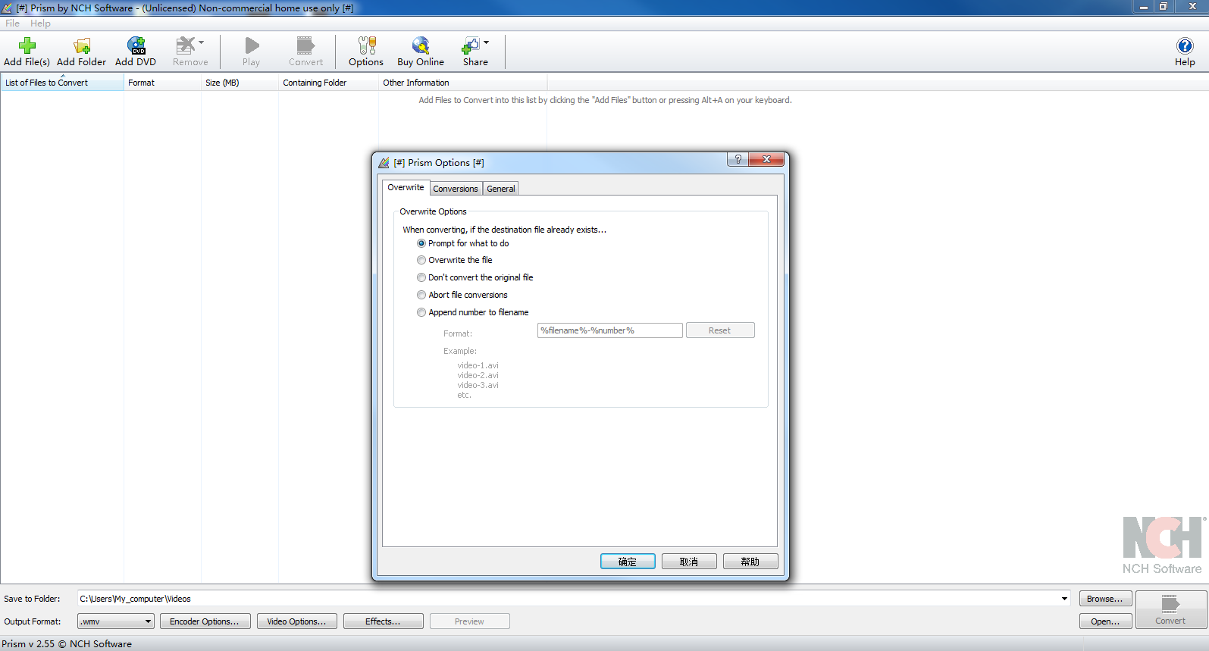Choose Don't convert the original file
The width and height of the screenshot is (1209, 651).
(421, 278)
